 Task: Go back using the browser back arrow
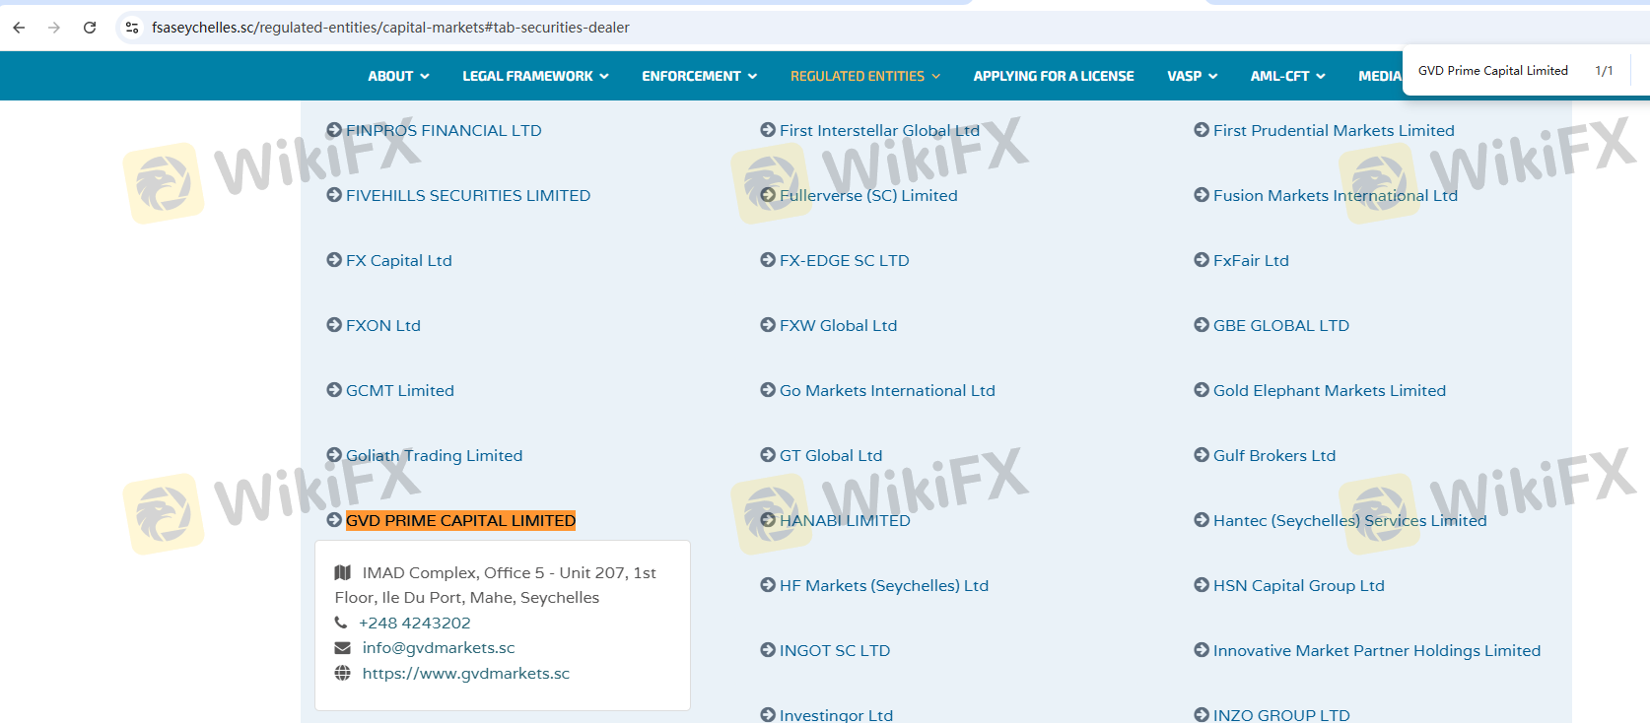click(19, 28)
